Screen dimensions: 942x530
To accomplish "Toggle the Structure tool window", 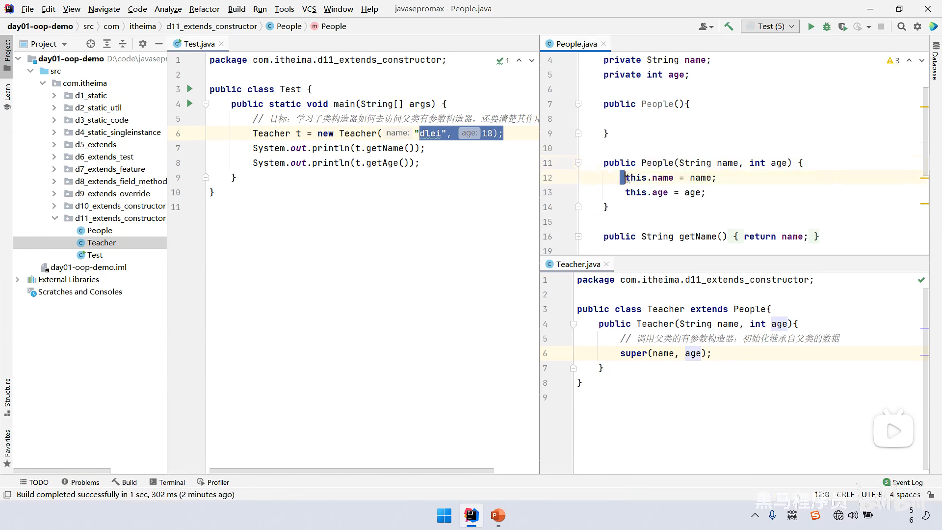I will 7,396.
